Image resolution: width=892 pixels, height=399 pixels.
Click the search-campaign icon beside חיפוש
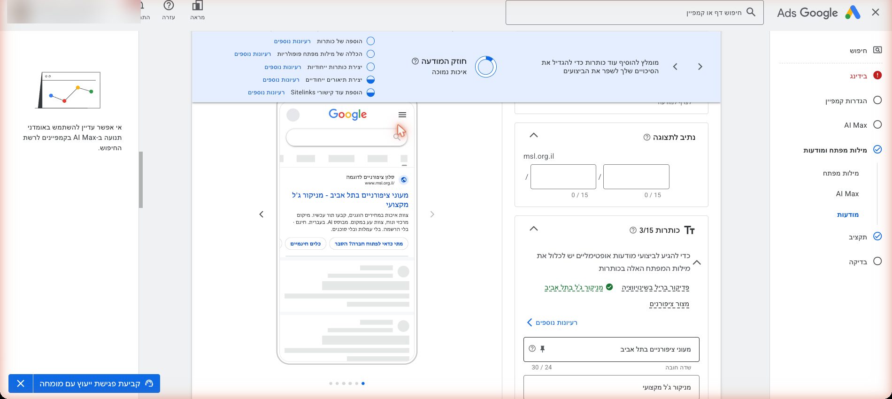point(877,50)
